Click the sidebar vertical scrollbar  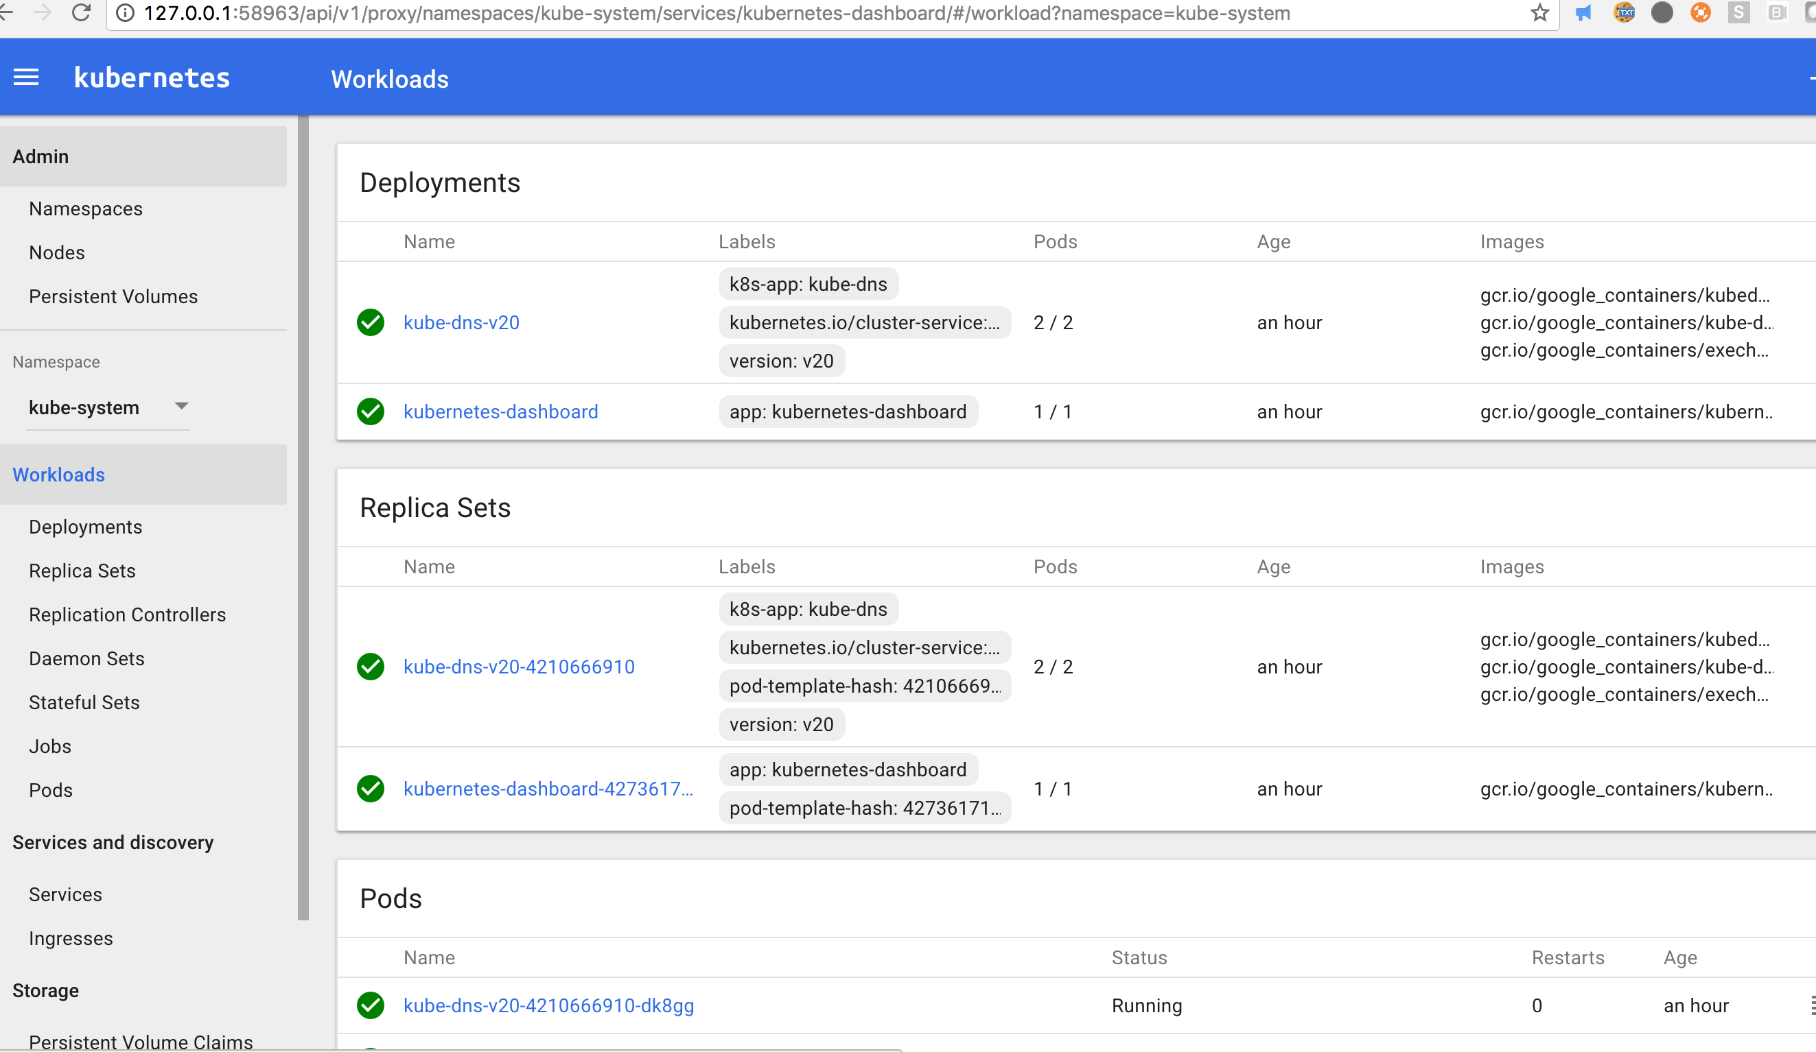coord(303,518)
